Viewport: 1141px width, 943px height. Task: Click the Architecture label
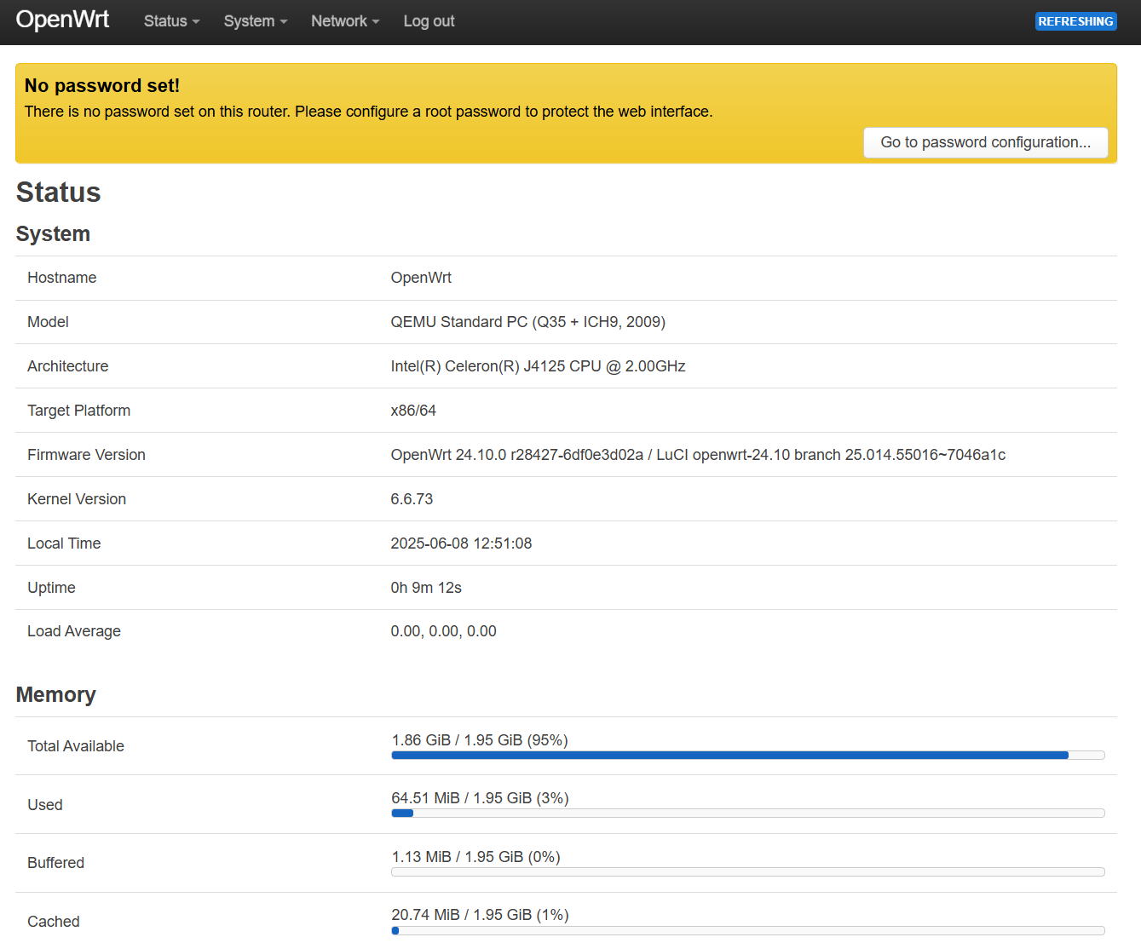pyautogui.click(x=68, y=366)
